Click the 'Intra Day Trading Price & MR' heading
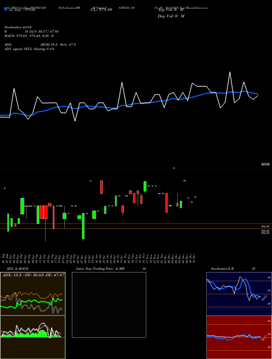This screenshot has width=272, height=359. 100,269
